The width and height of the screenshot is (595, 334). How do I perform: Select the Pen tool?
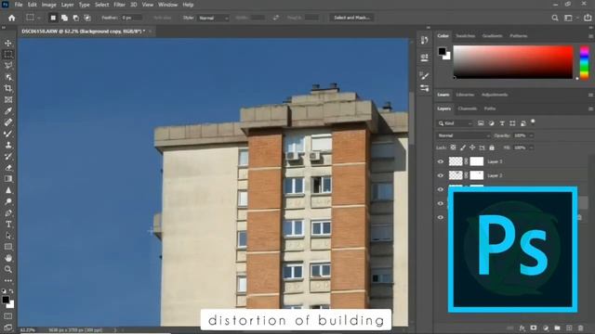[8, 212]
